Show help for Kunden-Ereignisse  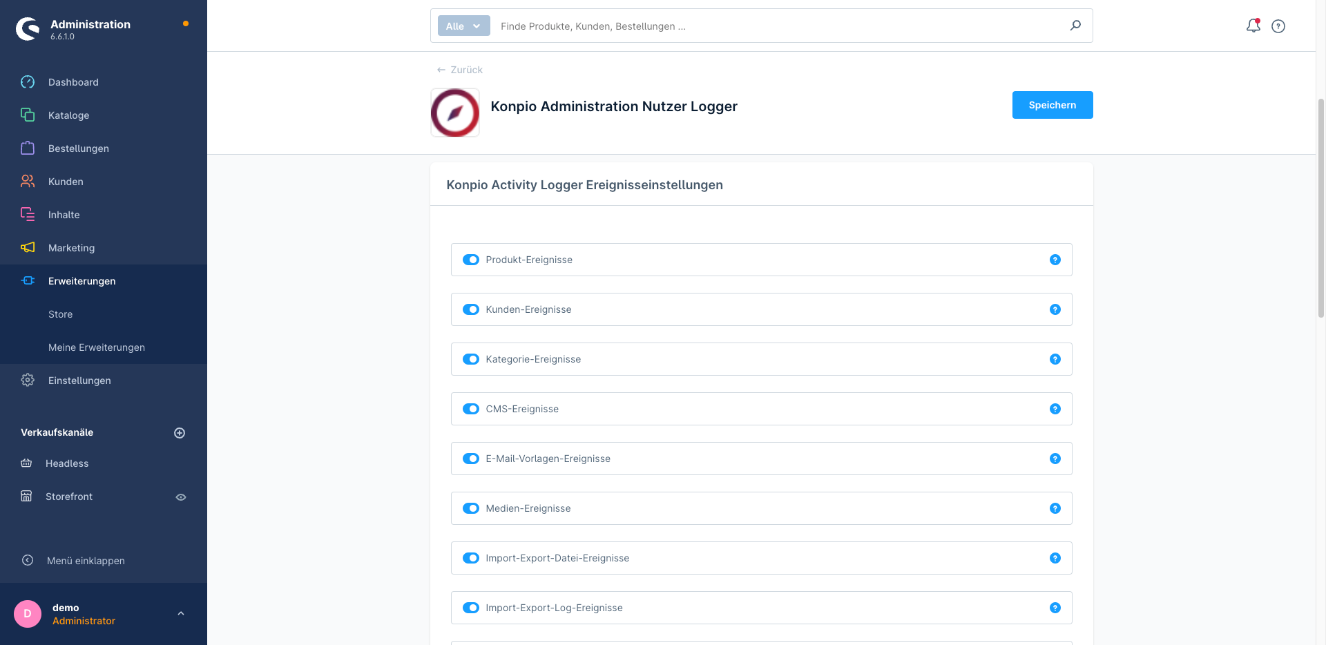pos(1055,309)
